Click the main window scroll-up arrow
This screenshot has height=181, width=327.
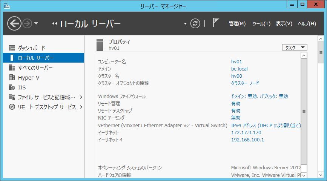coord(321,38)
